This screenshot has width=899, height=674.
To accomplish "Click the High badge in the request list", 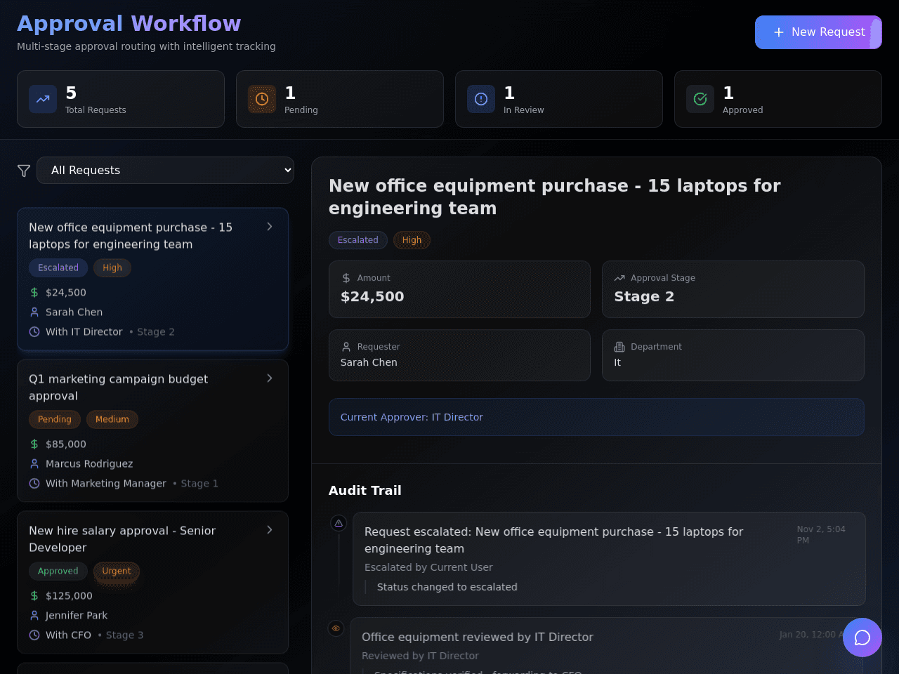I will tap(112, 267).
